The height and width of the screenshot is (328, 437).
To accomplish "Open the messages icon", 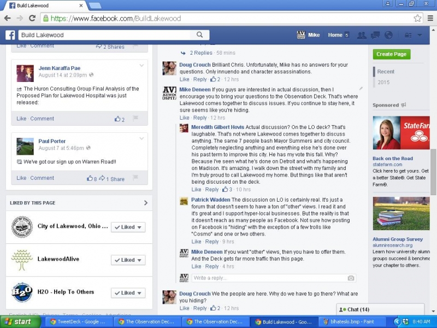I will coord(375,35).
